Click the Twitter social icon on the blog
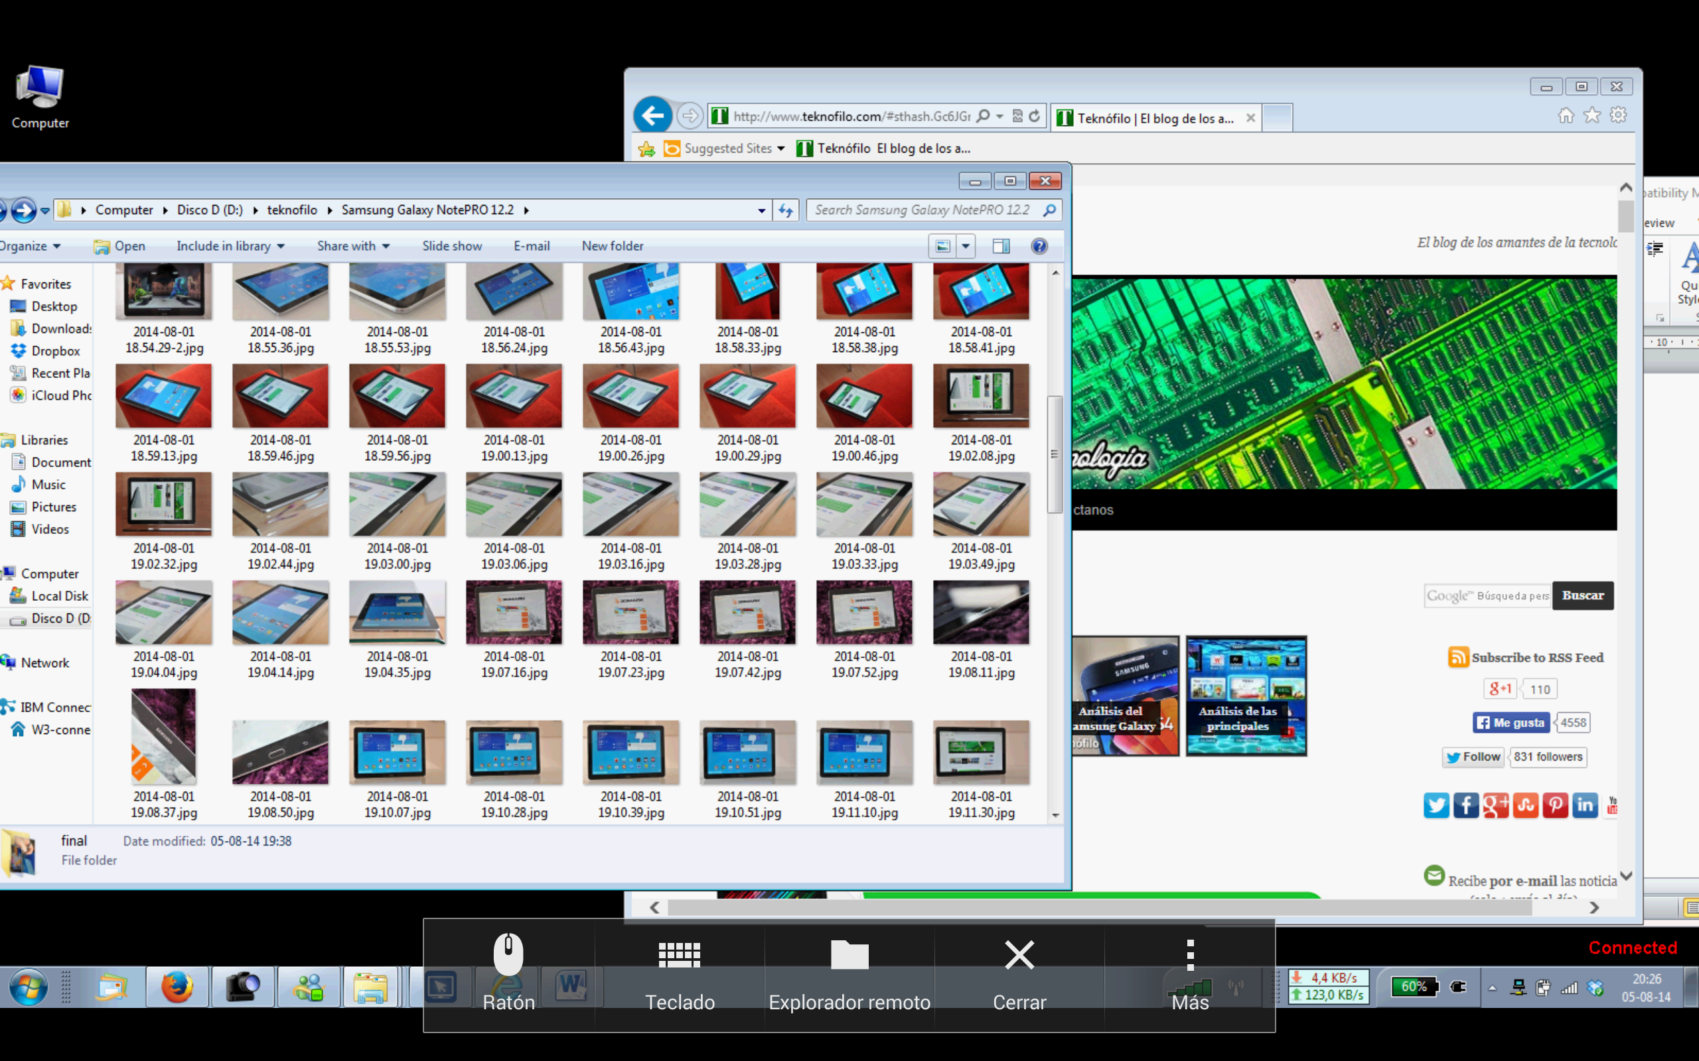 (1436, 805)
